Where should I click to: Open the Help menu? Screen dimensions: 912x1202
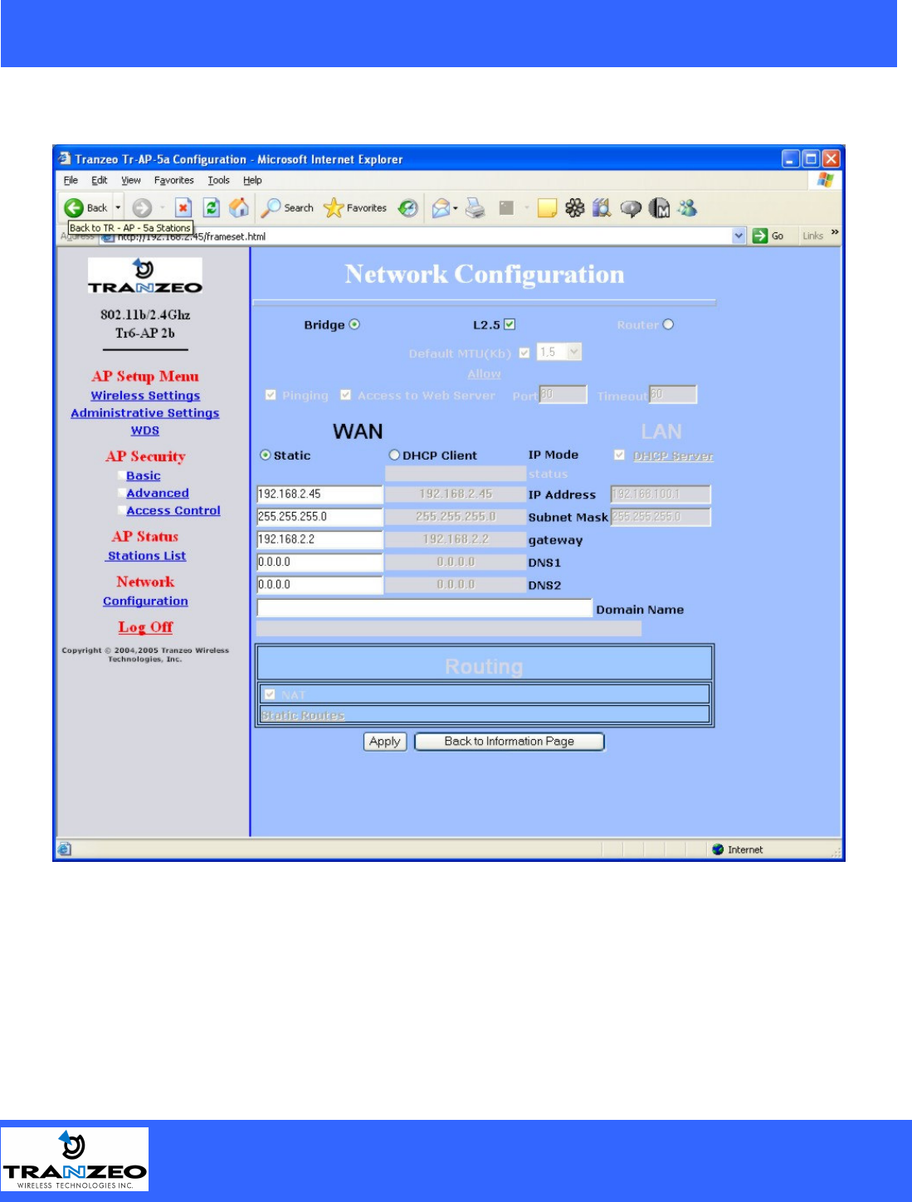(252, 180)
